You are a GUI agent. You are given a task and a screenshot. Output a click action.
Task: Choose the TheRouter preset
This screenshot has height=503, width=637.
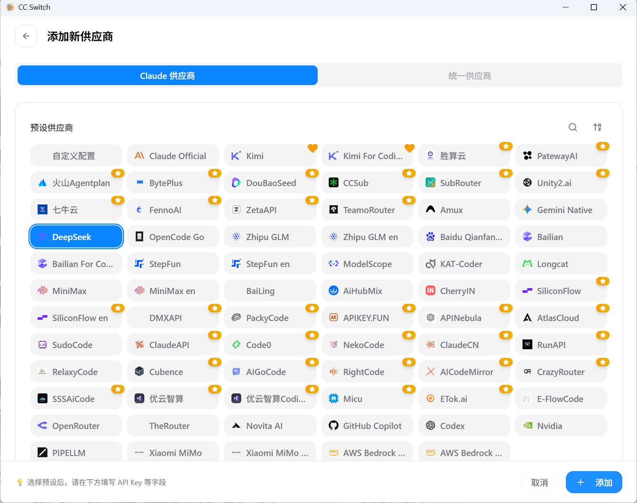click(x=173, y=426)
